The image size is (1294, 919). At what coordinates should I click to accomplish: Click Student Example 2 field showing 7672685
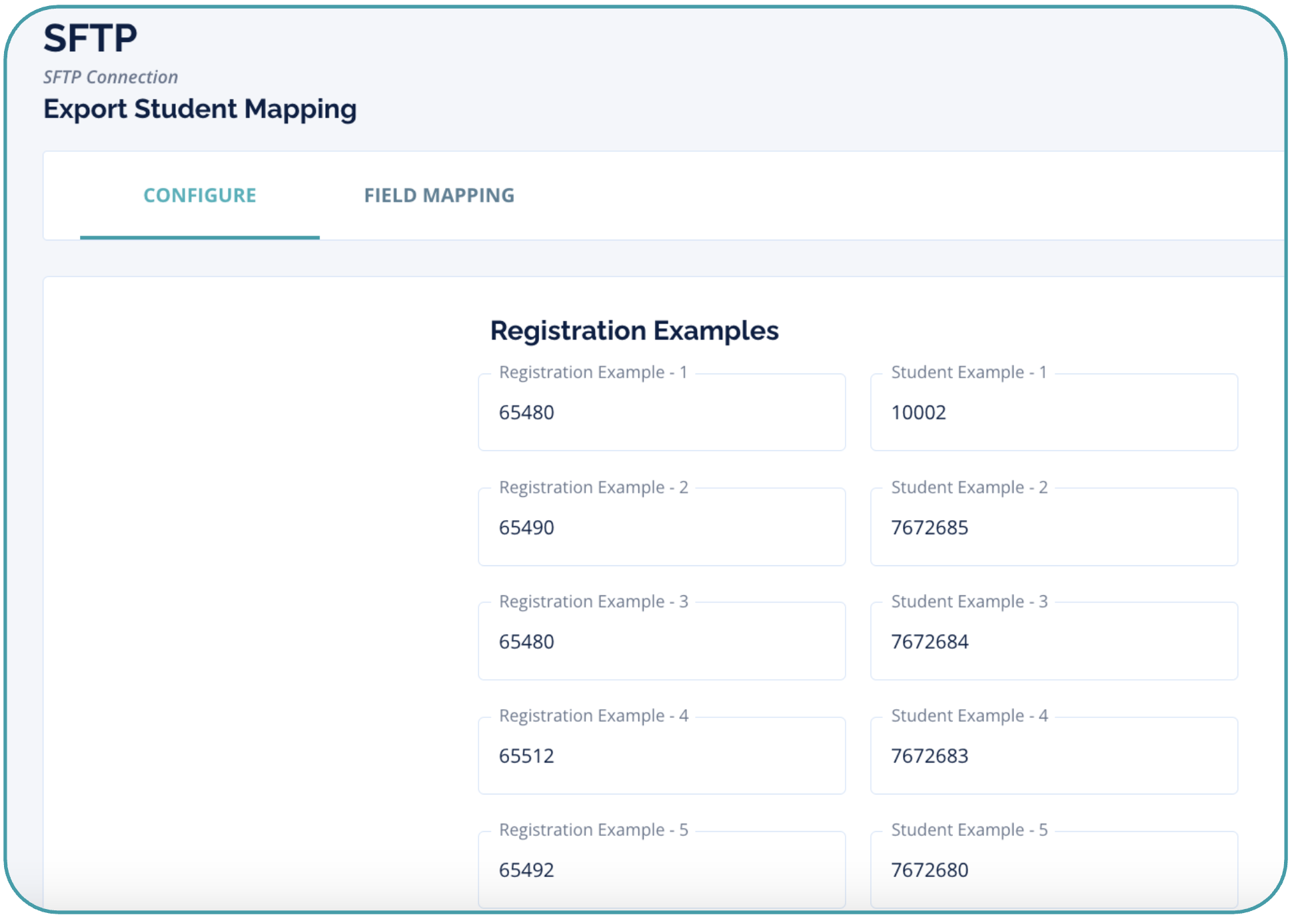(x=1053, y=527)
